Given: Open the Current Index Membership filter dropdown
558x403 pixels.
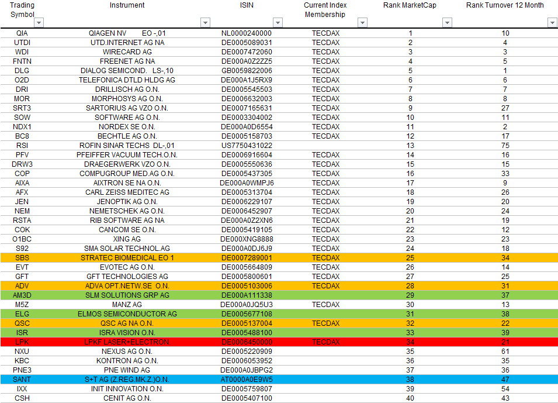Looking at the screenshot, I should pyautogui.click(x=362, y=22).
